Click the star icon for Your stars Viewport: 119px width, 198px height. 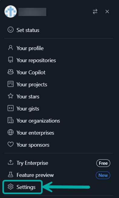[11, 96]
